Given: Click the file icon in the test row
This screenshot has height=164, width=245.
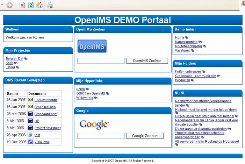Looking at the screenshot, I should click(x=30, y=135).
